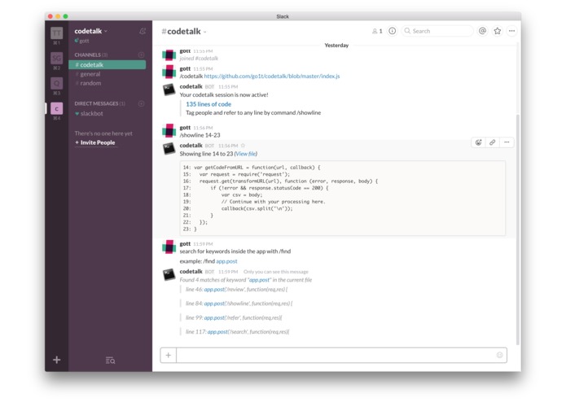The height and width of the screenshot is (402, 566).
Task: Open app.post match on line 99
Action: [x=214, y=317]
